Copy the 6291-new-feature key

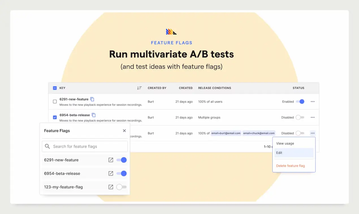click(x=92, y=99)
